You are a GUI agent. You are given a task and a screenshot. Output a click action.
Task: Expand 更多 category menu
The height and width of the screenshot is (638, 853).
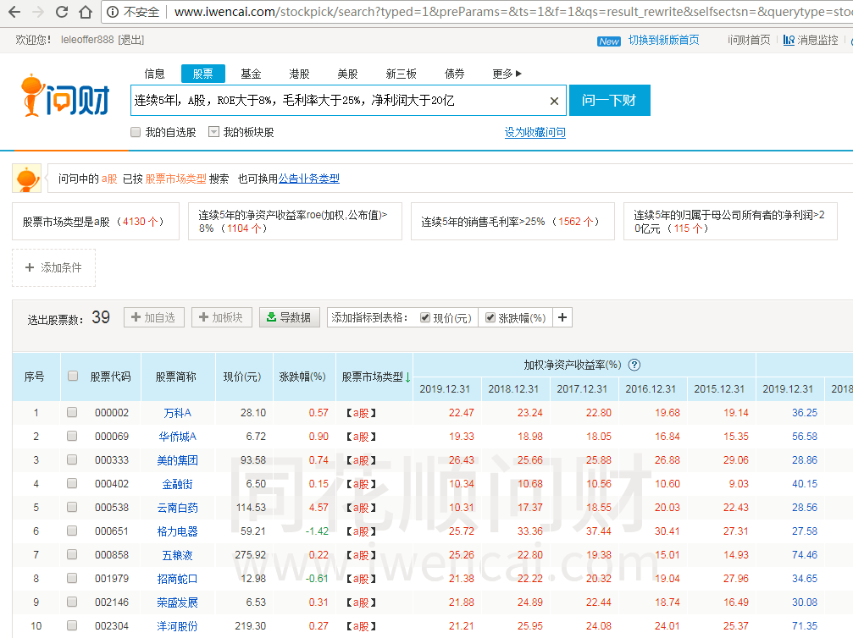click(x=507, y=74)
